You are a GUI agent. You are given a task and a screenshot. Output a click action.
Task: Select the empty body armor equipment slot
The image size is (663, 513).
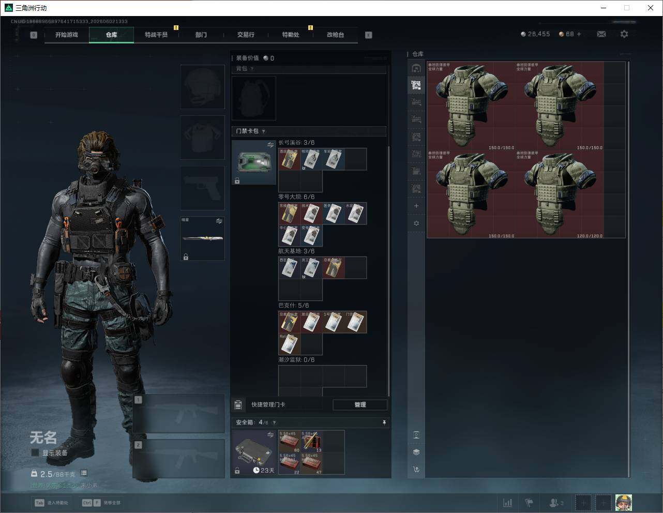point(203,138)
